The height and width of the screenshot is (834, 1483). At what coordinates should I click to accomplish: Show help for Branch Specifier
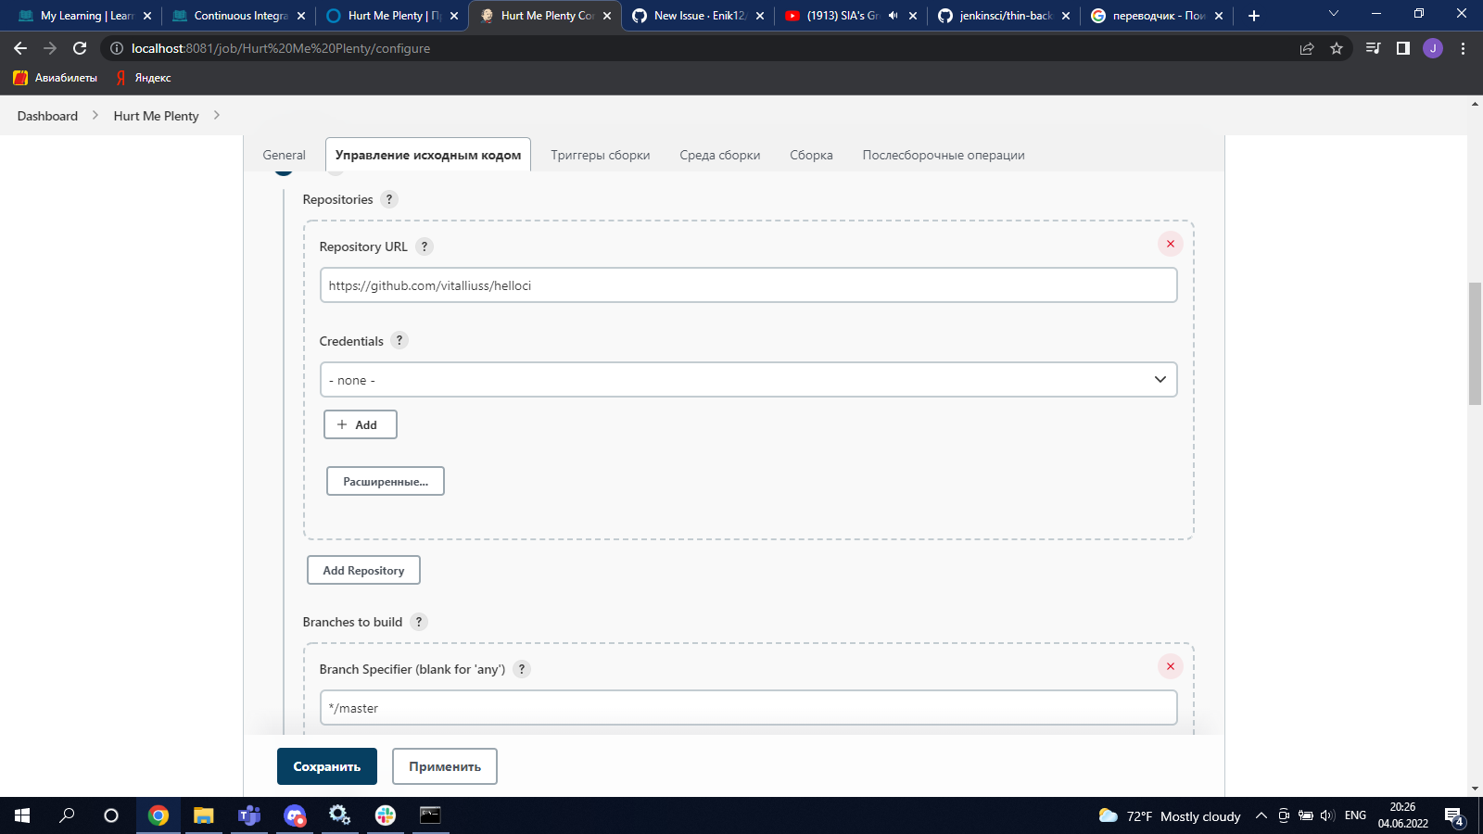(522, 669)
